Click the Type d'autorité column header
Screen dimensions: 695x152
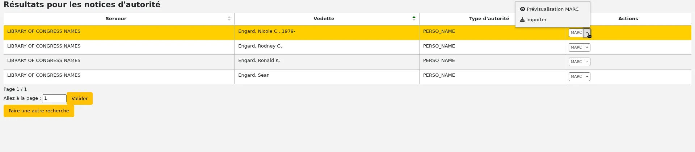point(489,19)
